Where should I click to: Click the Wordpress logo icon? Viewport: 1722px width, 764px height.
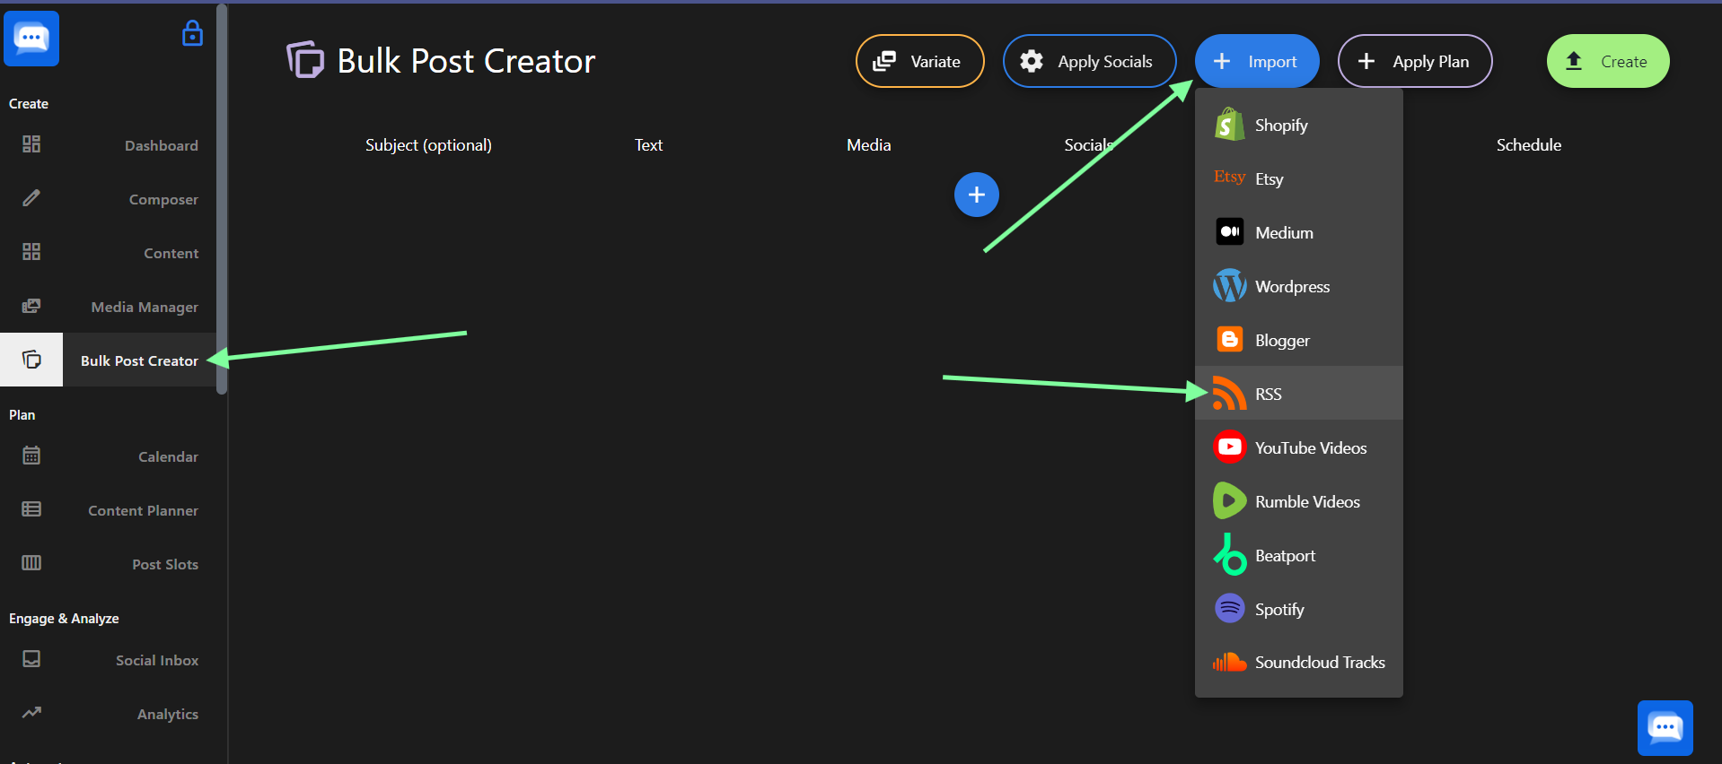(1229, 286)
